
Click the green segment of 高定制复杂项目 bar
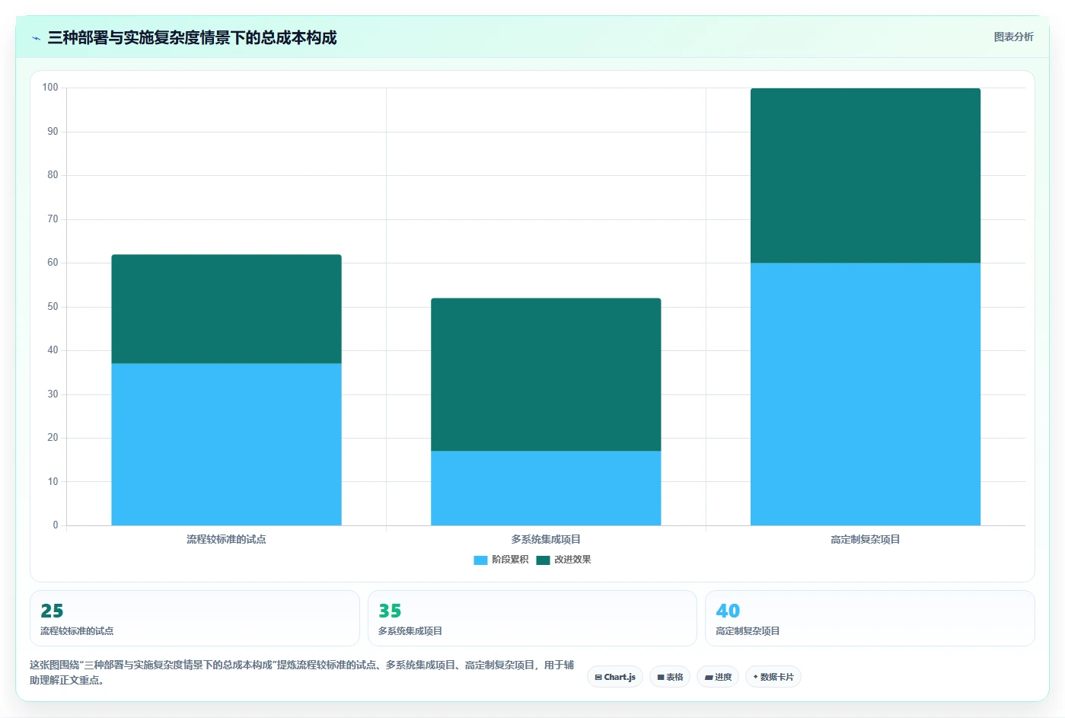[866, 175]
